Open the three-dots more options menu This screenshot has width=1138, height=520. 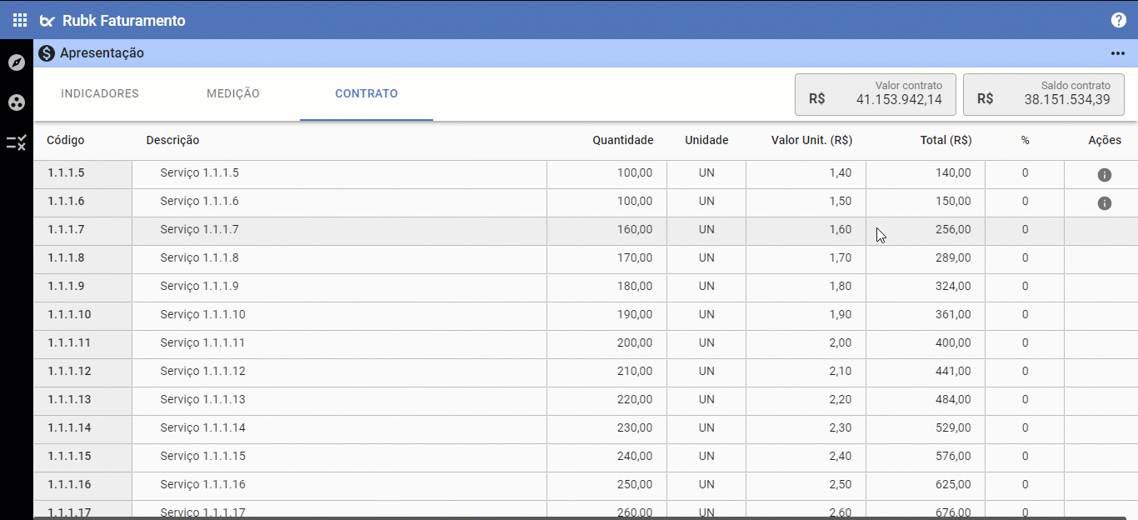1118,53
